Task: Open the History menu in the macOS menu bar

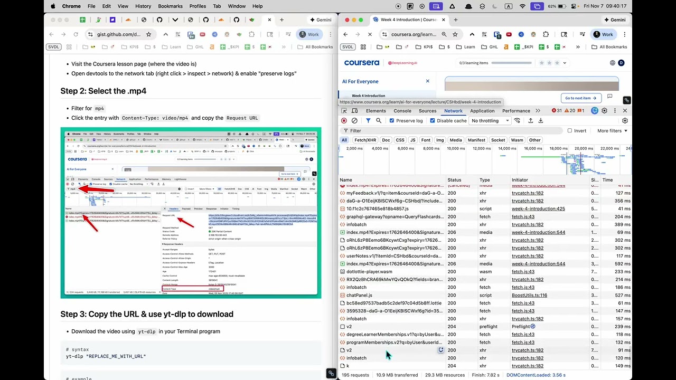Action: [x=143, y=6]
